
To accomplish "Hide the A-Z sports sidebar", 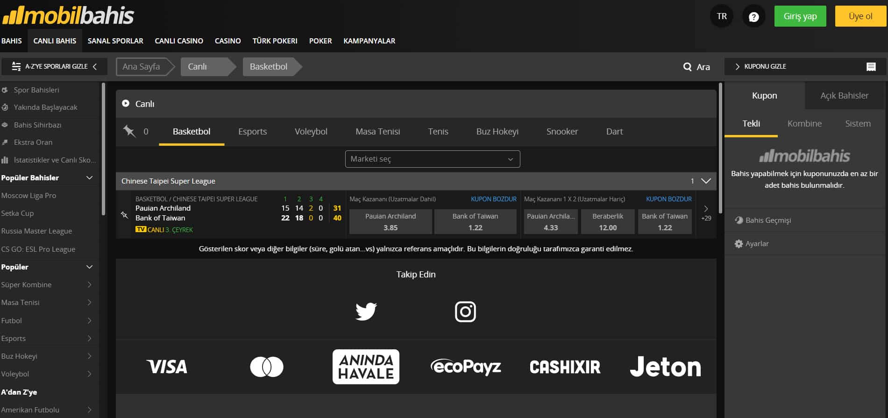I will coord(54,66).
